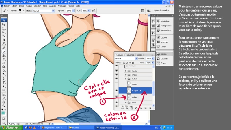Open the Fichier menu

pyautogui.click(x=7, y=6)
